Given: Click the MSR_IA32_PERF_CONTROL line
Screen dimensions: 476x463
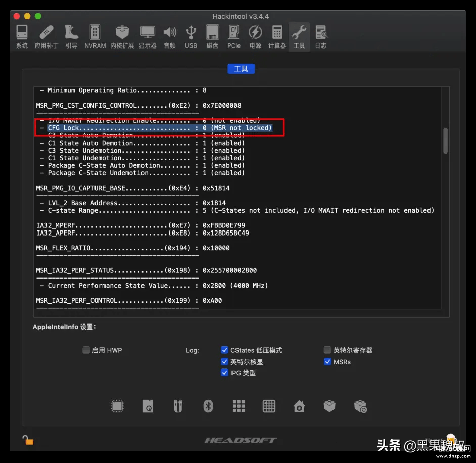Looking at the screenshot, I should coord(129,300).
